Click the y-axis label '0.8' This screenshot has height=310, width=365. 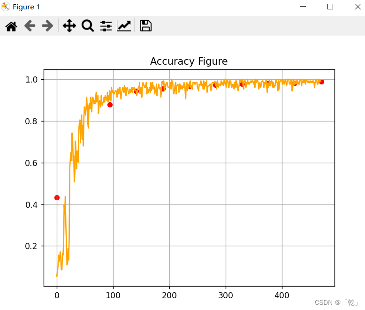point(31,121)
